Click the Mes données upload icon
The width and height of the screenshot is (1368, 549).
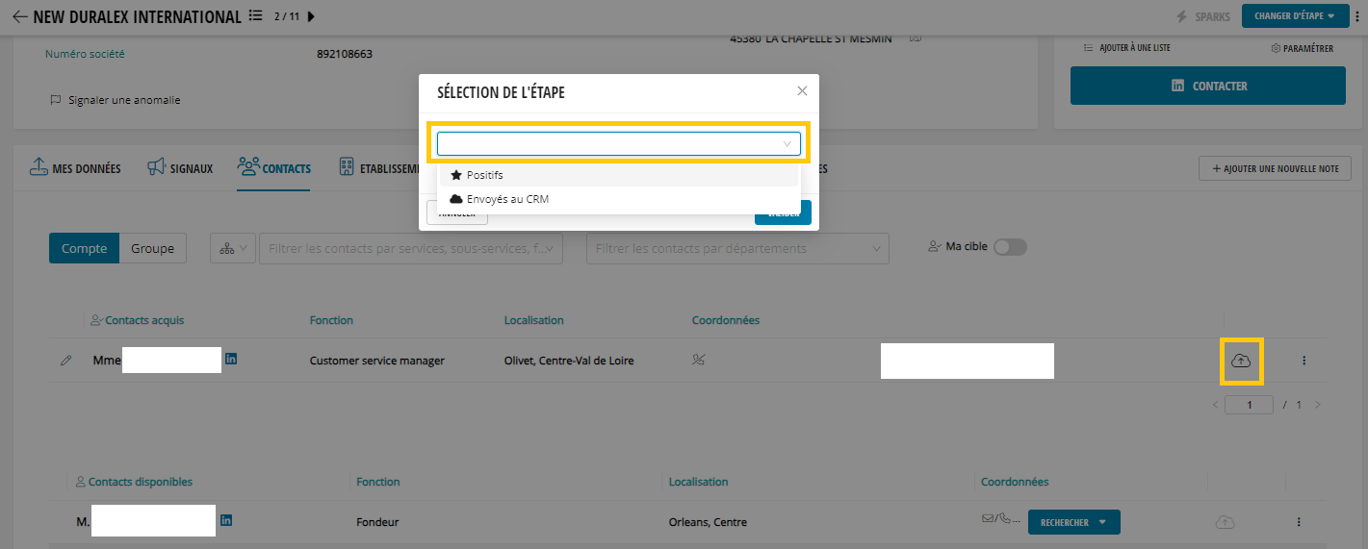tap(39, 167)
